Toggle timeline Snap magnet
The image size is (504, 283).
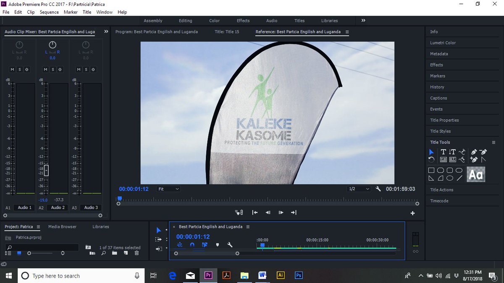coord(192,244)
